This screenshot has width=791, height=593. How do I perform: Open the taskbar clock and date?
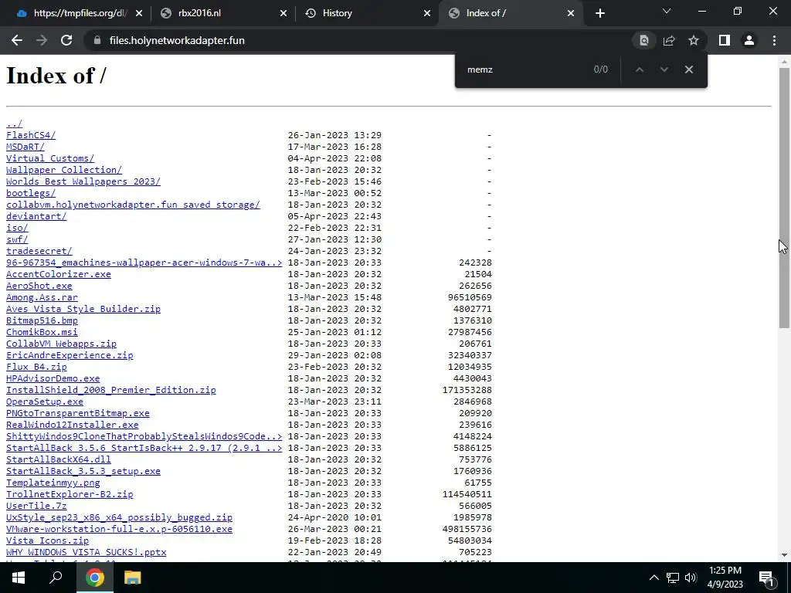tap(725, 578)
